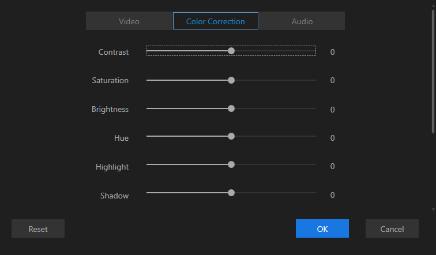Open the Audio tab
This screenshot has width=436, height=255.
tap(302, 21)
